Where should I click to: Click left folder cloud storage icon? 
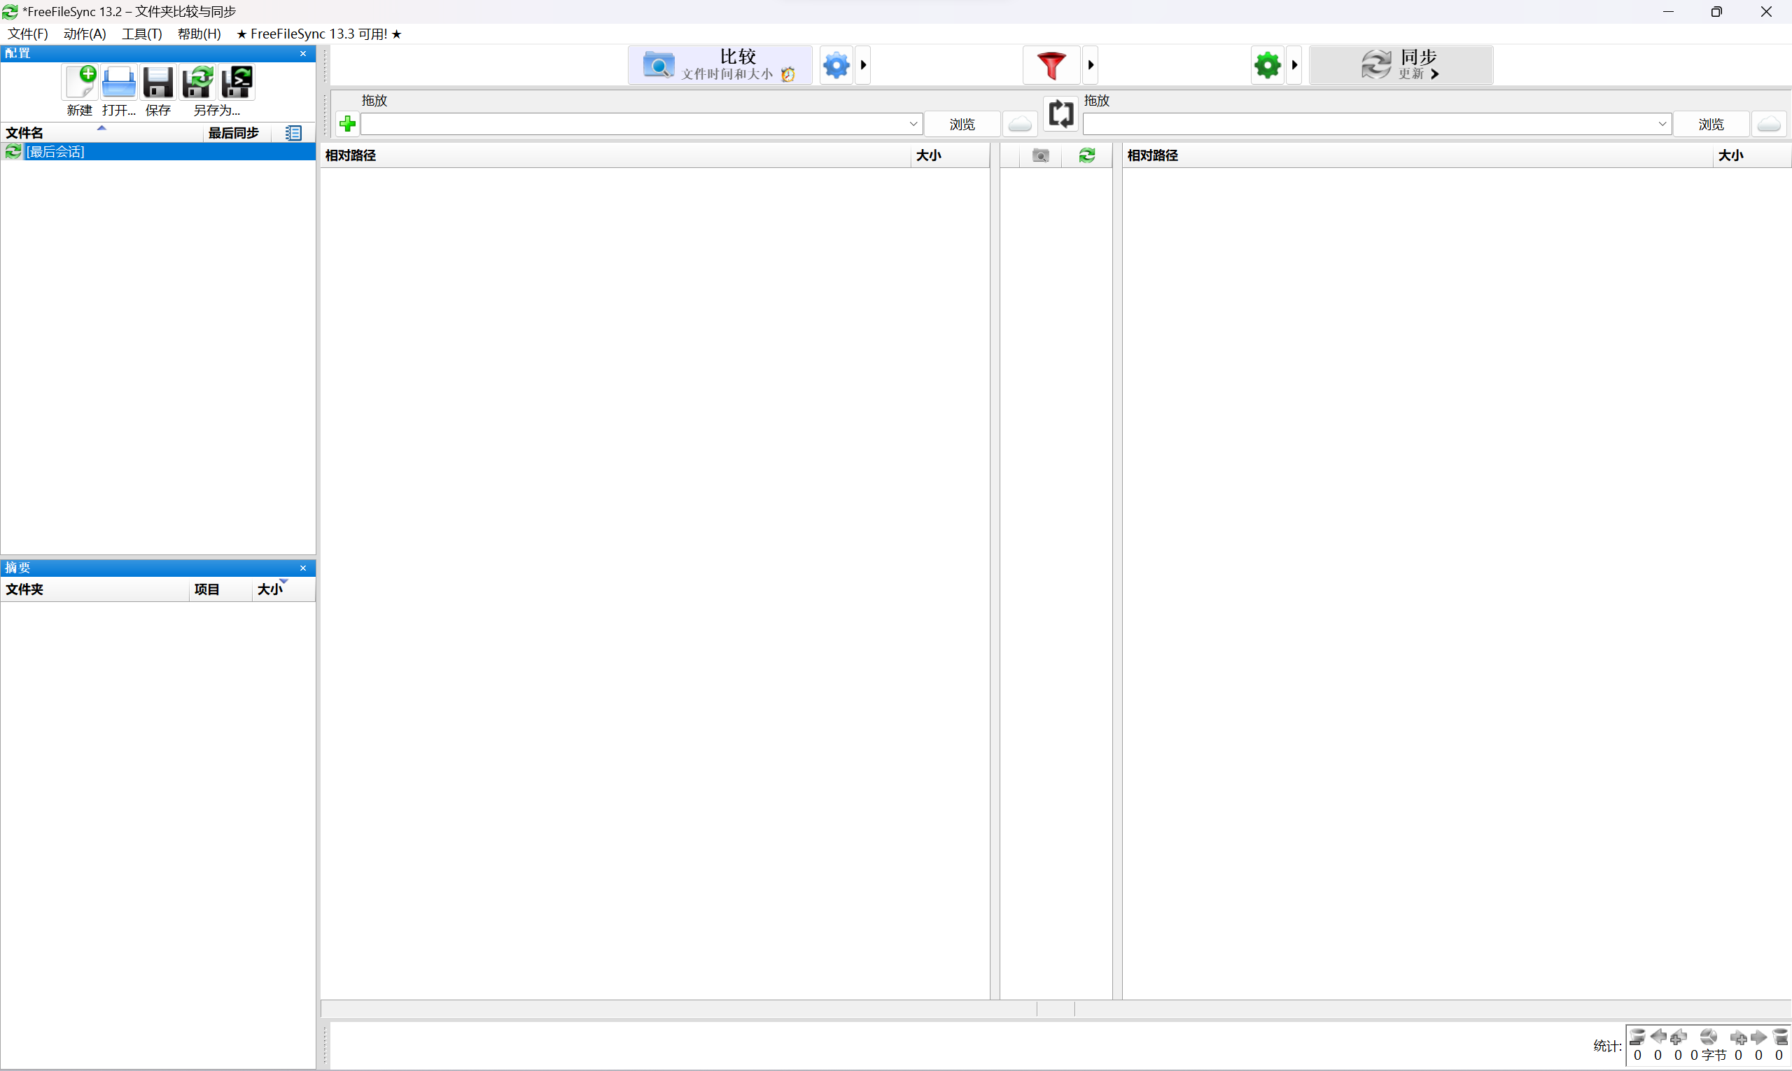[1020, 124]
